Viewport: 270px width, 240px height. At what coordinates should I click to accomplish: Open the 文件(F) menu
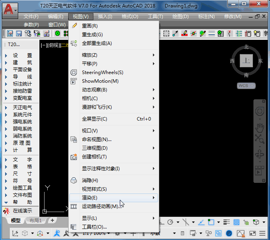point(31,17)
